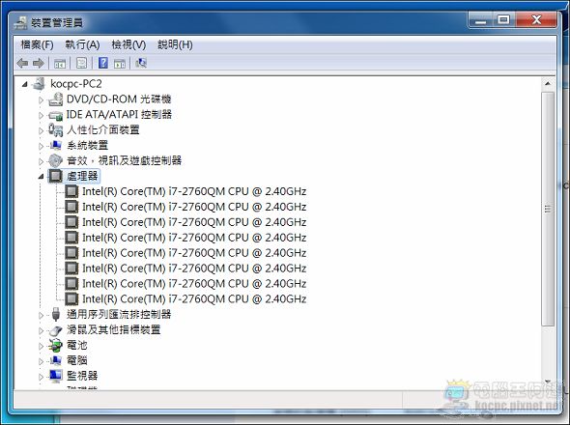Select the kocpc-PC2 label
The height and width of the screenshot is (425, 570).
coord(76,84)
